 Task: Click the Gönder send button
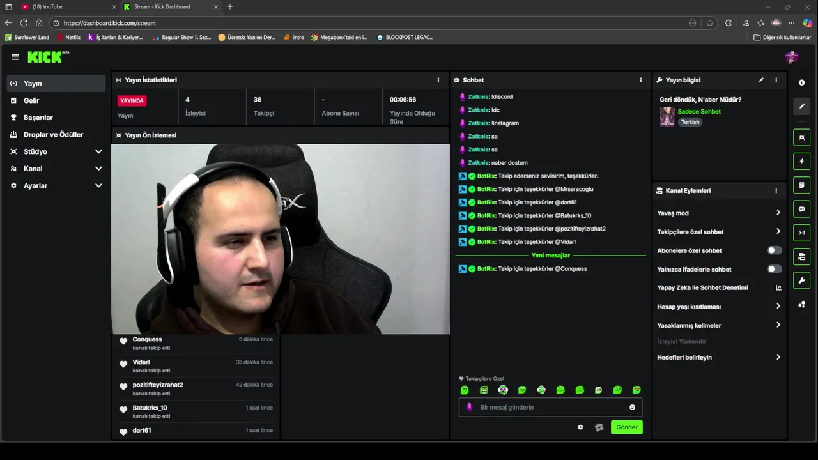626,427
